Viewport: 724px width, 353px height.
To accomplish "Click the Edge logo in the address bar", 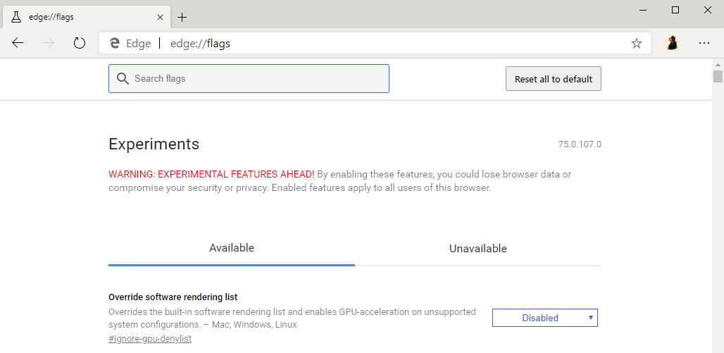I will click(x=115, y=44).
